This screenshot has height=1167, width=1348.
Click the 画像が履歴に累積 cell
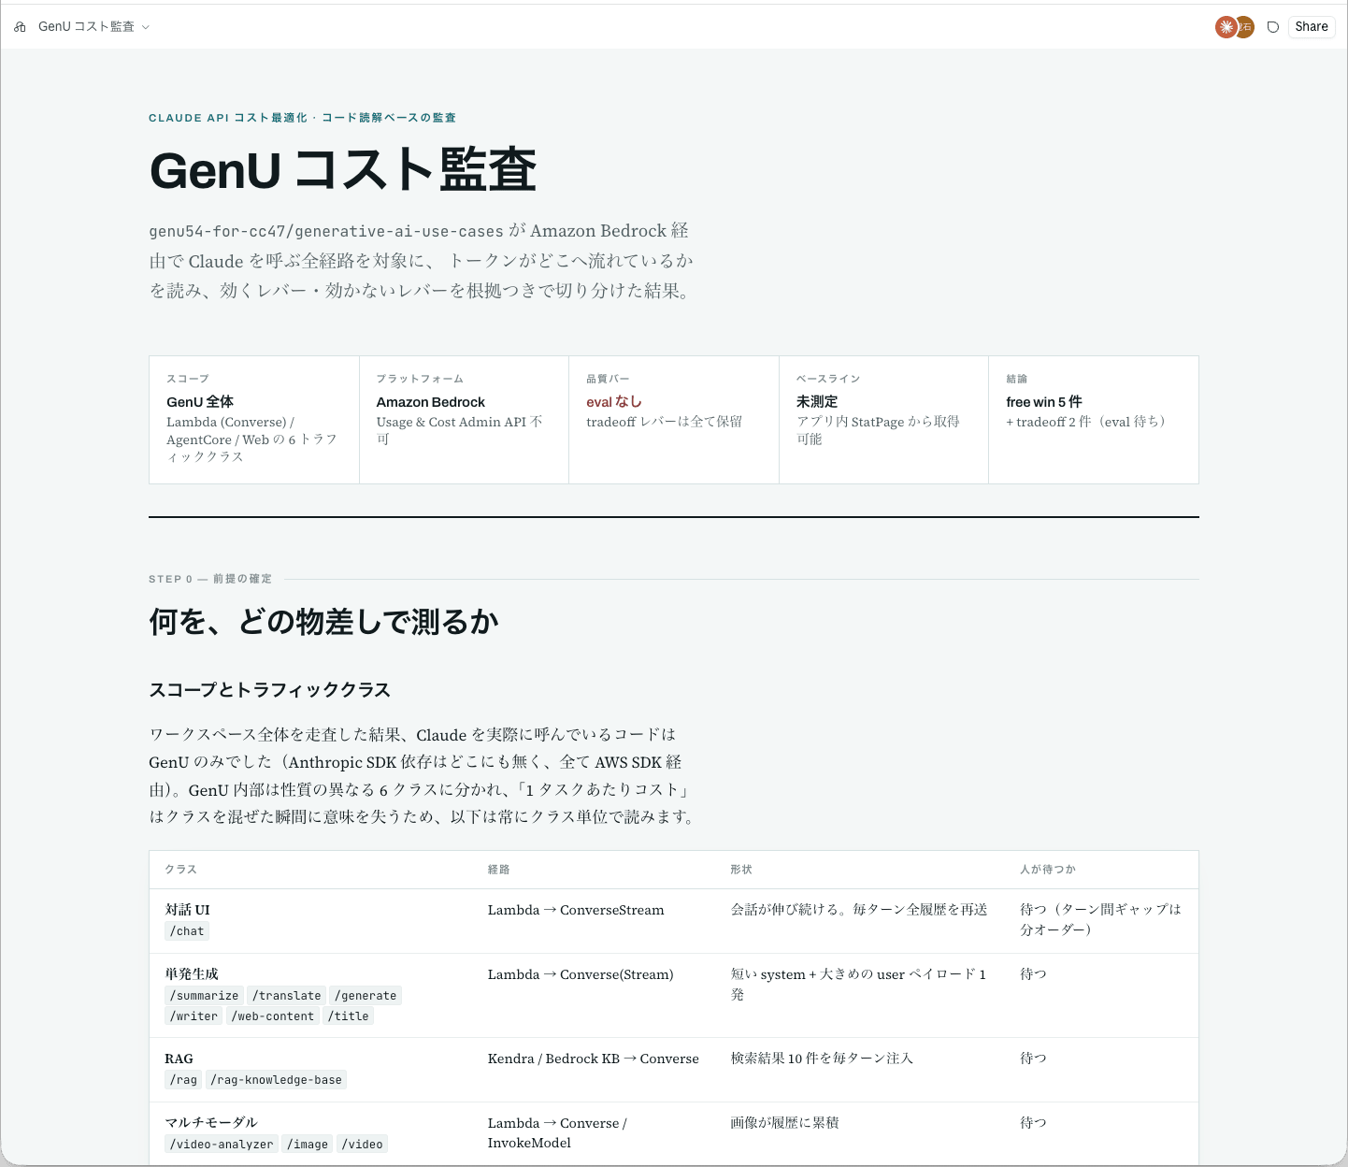[784, 1123]
